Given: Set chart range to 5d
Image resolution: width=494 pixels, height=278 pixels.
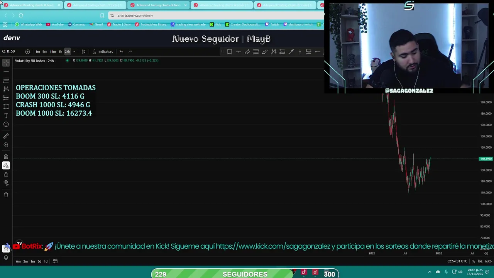Looking at the screenshot, I should coord(39,261).
